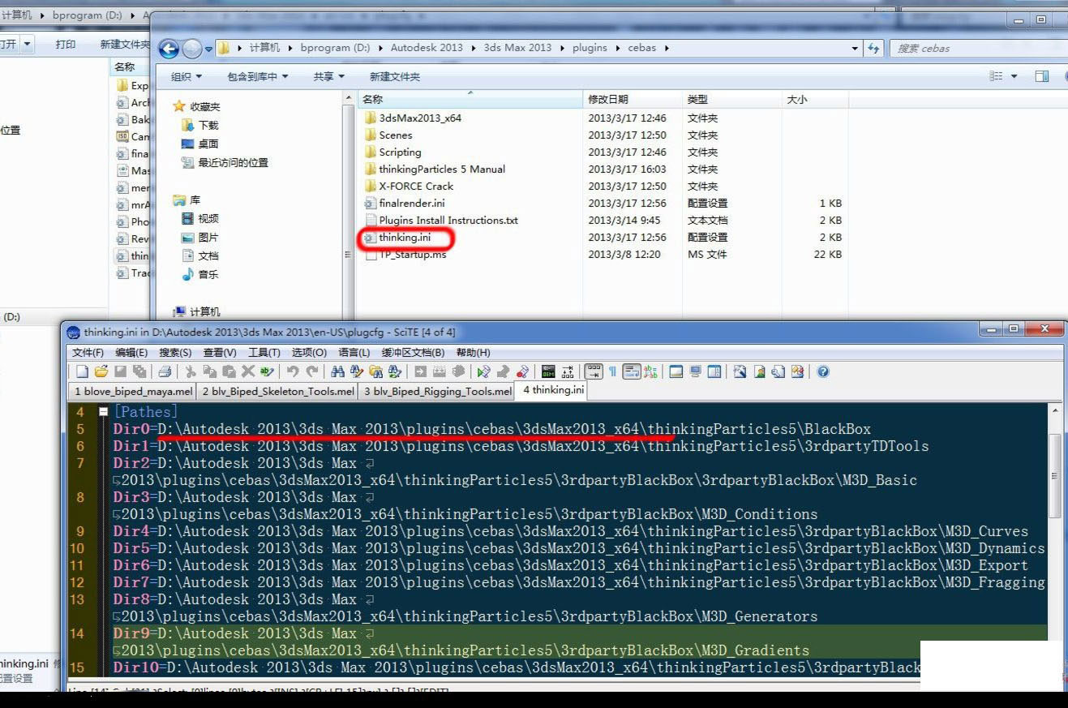Click the Print icon in SciTE toolbar
This screenshot has height=708, width=1068.
165,371
